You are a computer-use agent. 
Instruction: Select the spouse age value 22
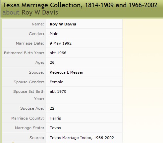(x=52, y=108)
